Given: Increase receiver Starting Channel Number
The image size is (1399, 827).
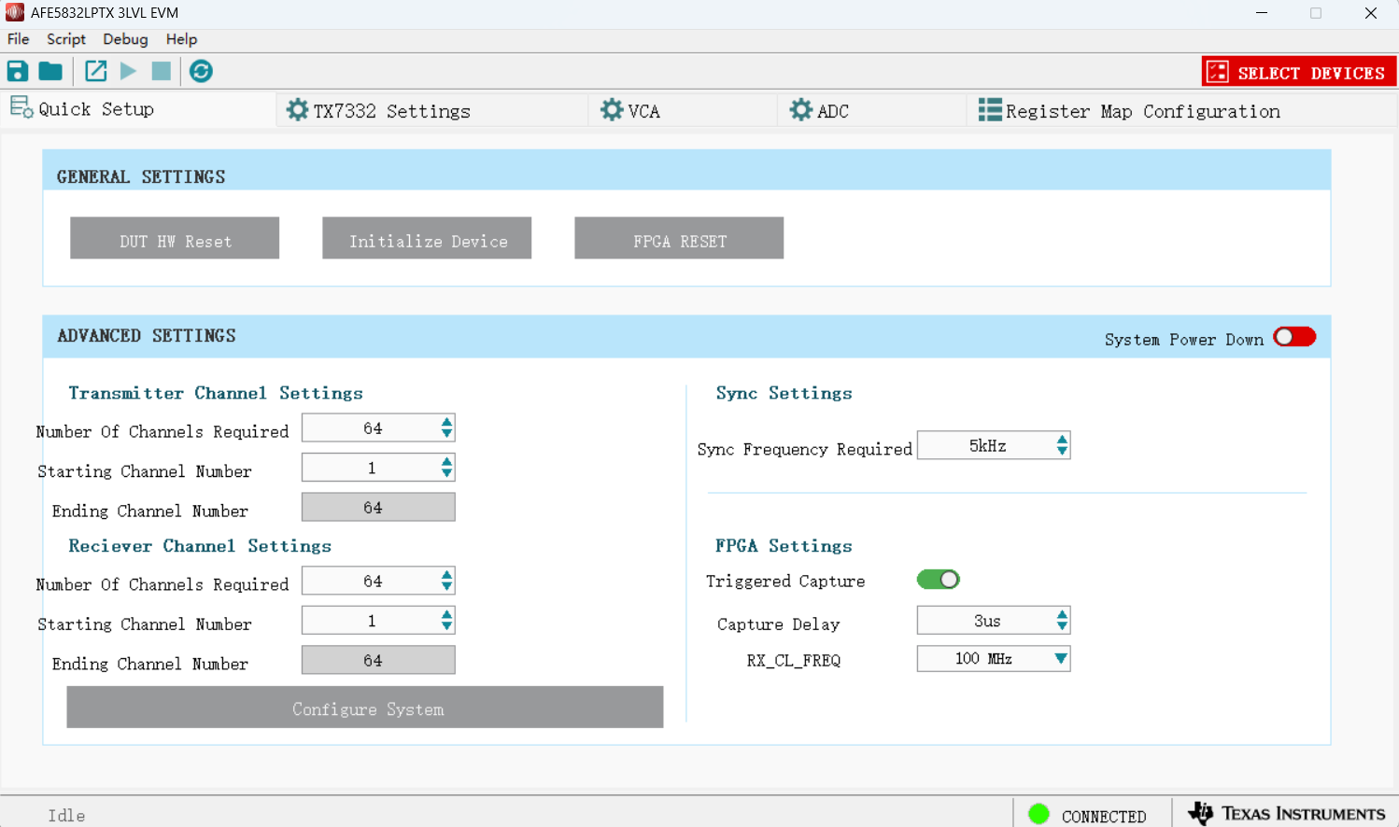Looking at the screenshot, I should (x=447, y=615).
